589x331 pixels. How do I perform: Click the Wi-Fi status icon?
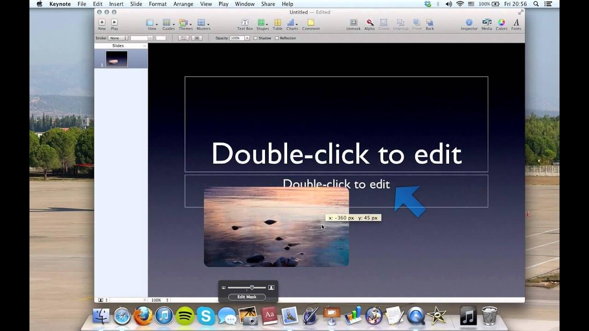coord(460,4)
